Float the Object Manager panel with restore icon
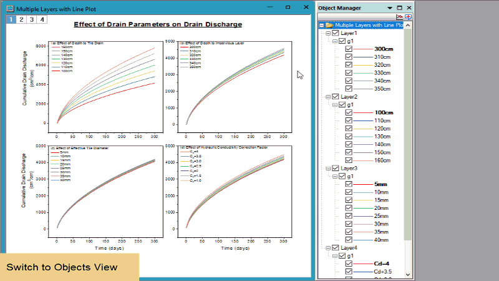 point(399,7)
